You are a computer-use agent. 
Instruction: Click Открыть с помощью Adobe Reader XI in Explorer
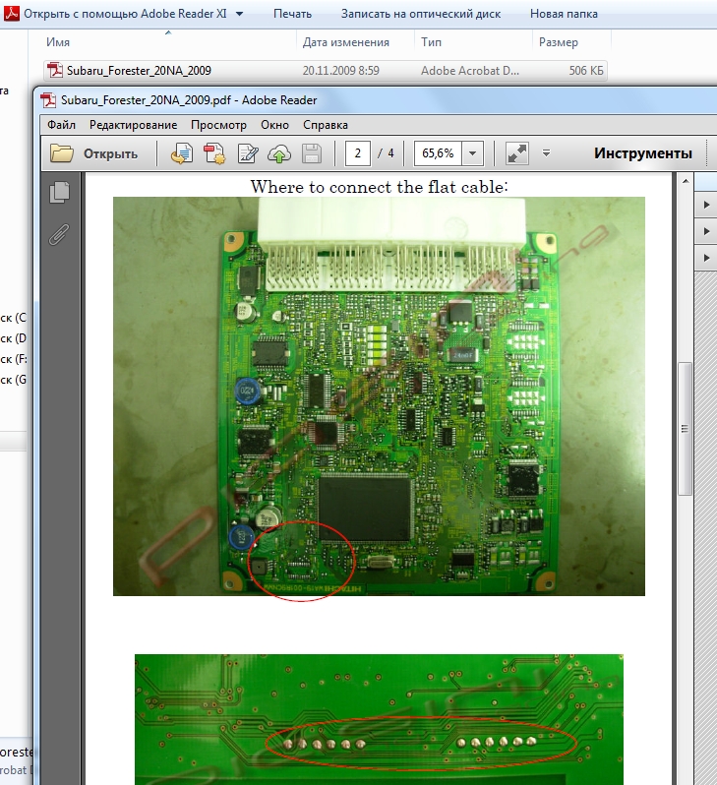(x=125, y=14)
